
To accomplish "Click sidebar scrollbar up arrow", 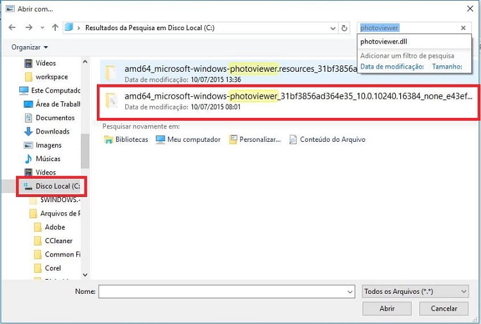I will point(85,62).
